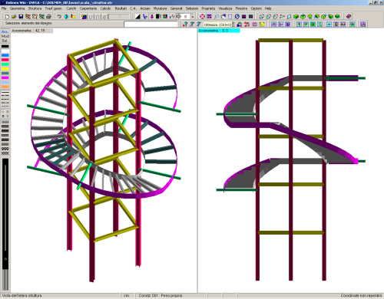Image resolution: width=384 pixels, height=299 pixels.
Task: Click 'Condiz. 001 : Peso proprio' in status bar
Action: [161, 296]
